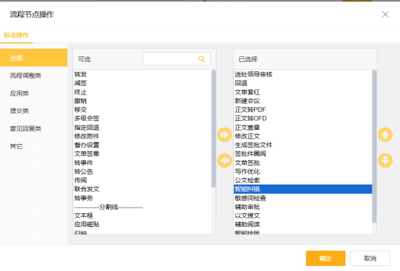Select 减签 in the available list
Image resolution: width=400 pixels, height=271 pixels.
coord(142,83)
